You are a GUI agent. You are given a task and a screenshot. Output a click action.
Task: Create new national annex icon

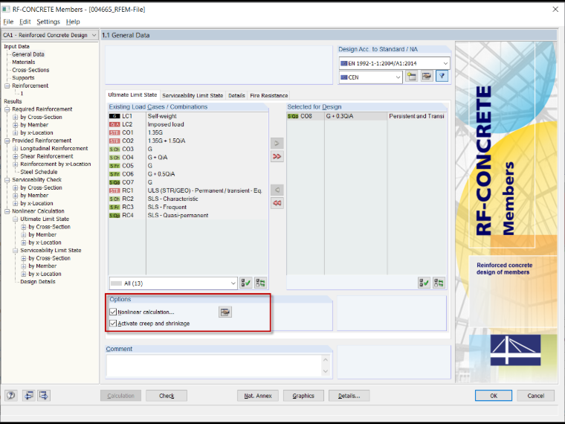pos(412,77)
